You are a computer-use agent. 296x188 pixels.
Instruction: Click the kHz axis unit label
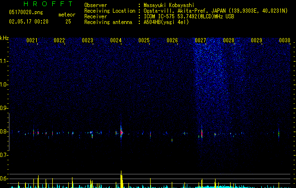[x=4, y=38]
